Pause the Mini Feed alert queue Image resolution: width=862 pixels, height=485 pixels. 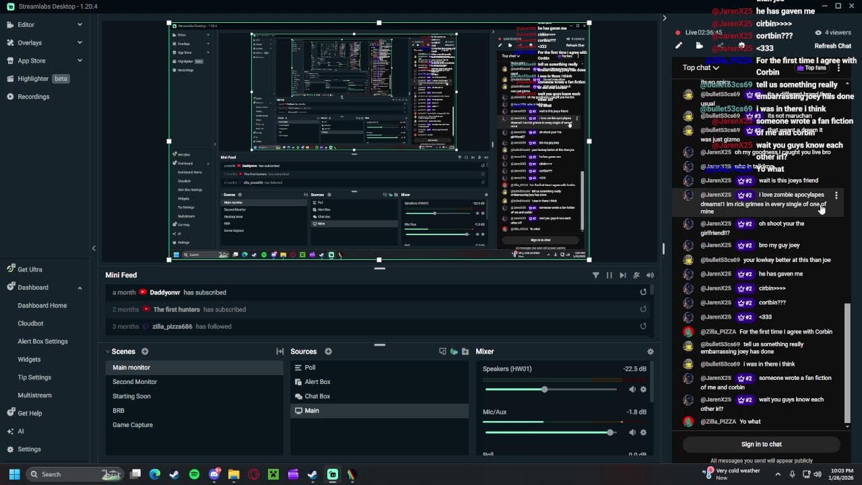(609, 276)
